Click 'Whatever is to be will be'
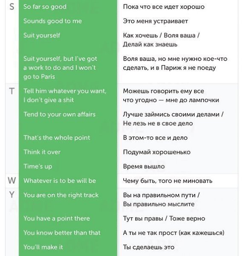The height and width of the screenshot is (256, 243). [x=60, y=181]
